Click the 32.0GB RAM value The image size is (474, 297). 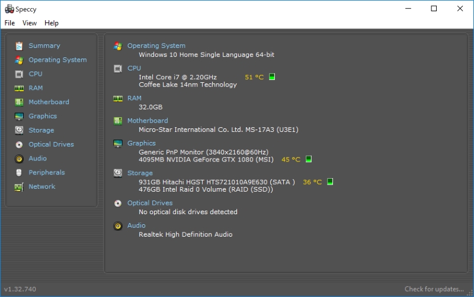(150, 107)
